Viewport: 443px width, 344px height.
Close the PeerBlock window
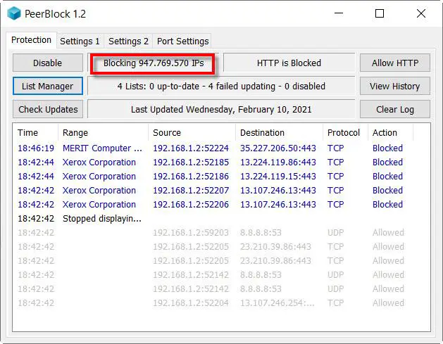pyautogui.click(x=420, y=13)
